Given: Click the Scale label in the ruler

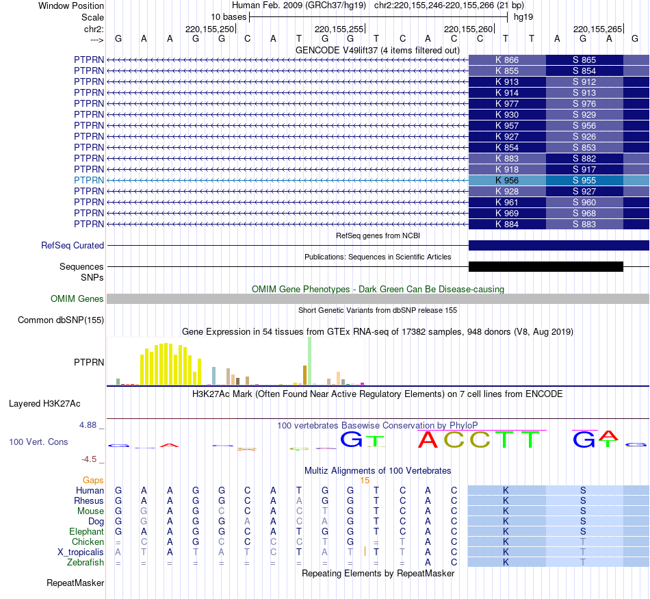Looking at the screenshot, I should click(92, 17).
